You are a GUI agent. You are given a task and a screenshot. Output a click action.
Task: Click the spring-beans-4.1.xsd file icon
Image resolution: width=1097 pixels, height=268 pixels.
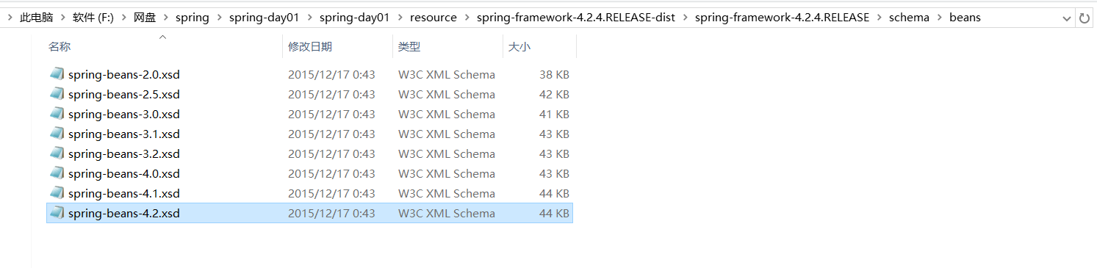[57, 193]
